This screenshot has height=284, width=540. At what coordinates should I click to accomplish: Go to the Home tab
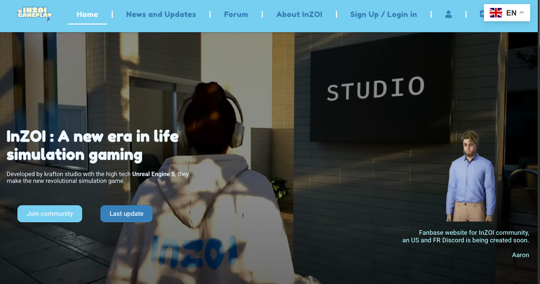tap(87, 14)
